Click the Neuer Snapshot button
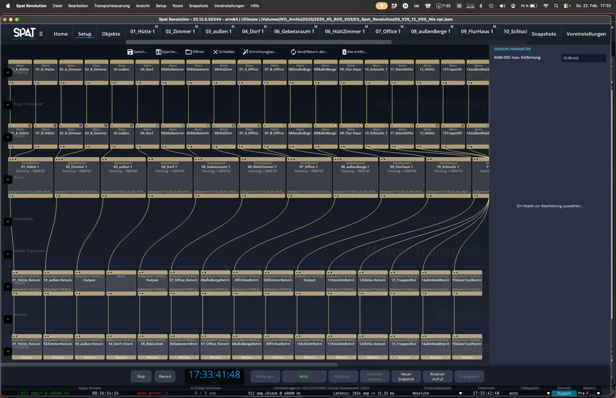Screen dimensions: 616x398 (x=406, y=377)
